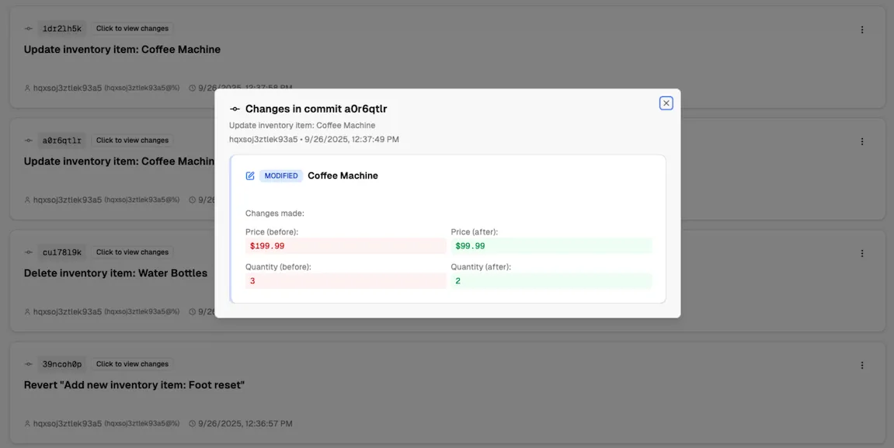Select the cu17819k hash badge
The height and width of the screenshot is (448, 894).
[x=61, y=252]
